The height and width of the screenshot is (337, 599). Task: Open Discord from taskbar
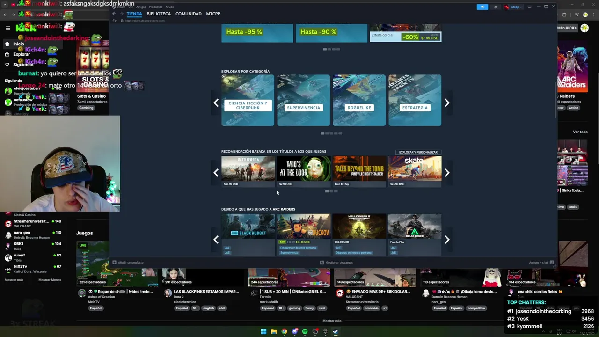[x=294, y=331]
